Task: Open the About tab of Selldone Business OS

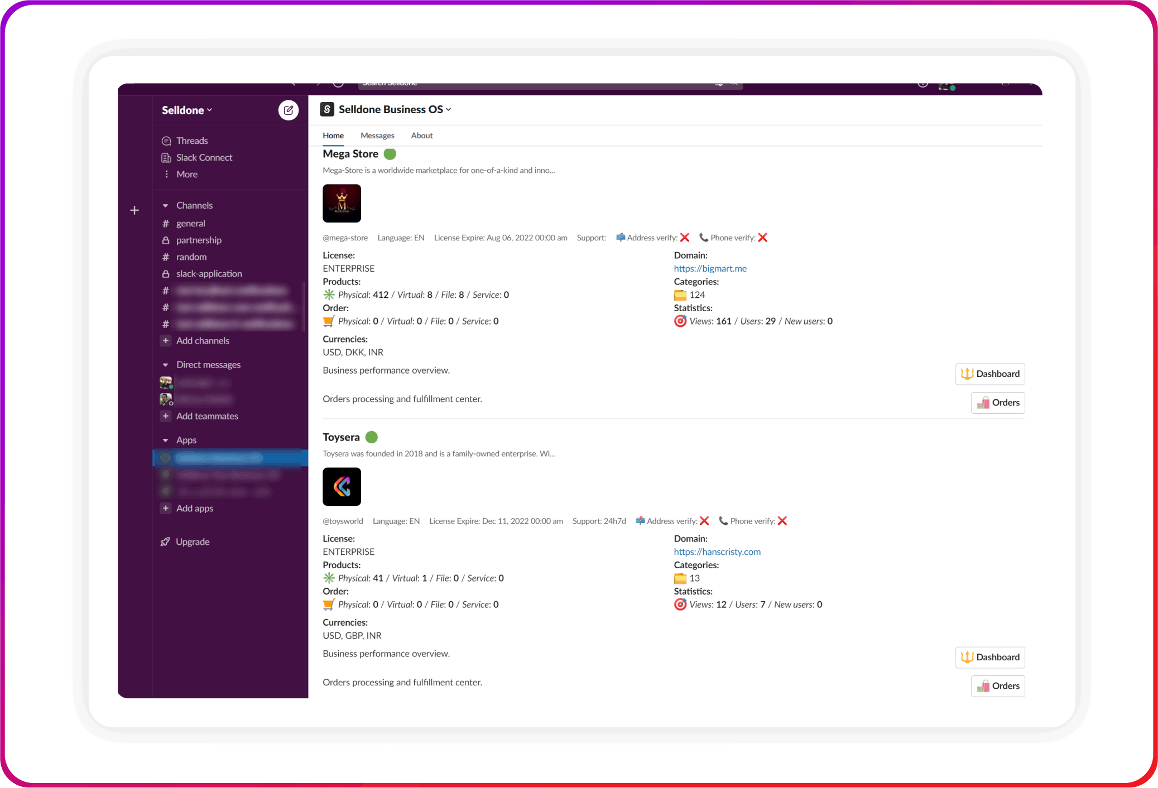Action: pyautogui.click(x=421, y=136)
